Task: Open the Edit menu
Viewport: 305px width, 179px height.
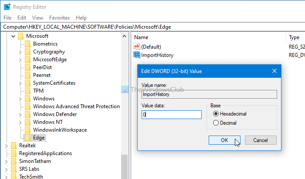Action: [x=22, y=18]
